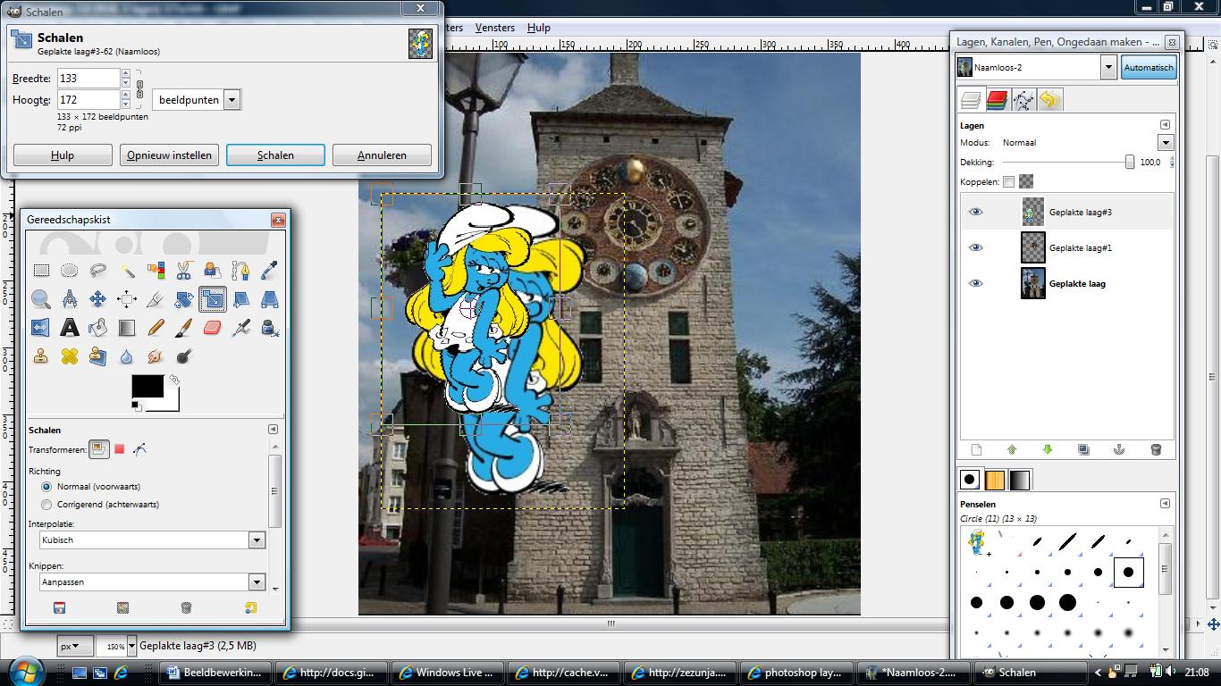Image resolution: width=1221 pixels, height=686 pixels.
Task: Open the Lagen panel configuration menu
Action: tap(1165, 125)
